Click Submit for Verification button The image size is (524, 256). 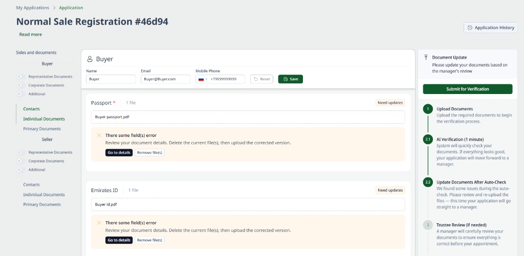(x=468, y=89)
